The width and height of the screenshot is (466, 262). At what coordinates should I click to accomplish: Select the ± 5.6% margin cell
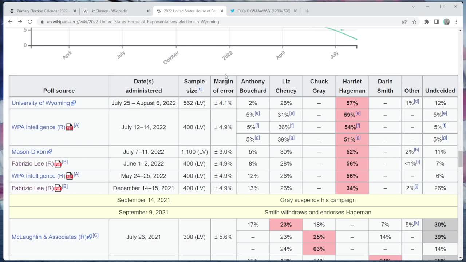coord(223,237)
